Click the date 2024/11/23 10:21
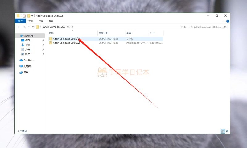The image size is (247, 148). [108, 39]
